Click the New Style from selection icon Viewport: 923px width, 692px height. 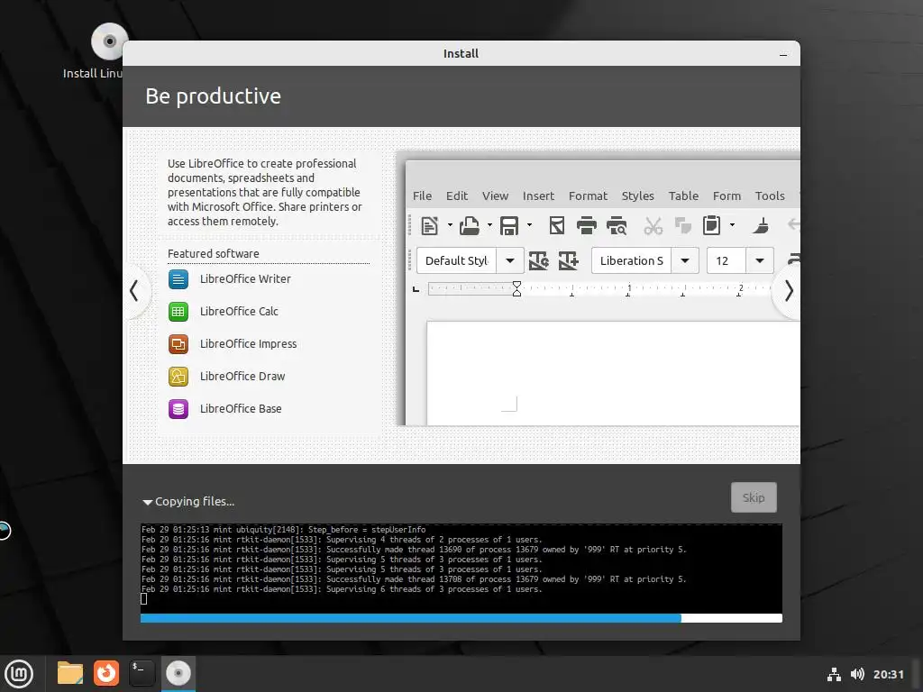[568, 260]
